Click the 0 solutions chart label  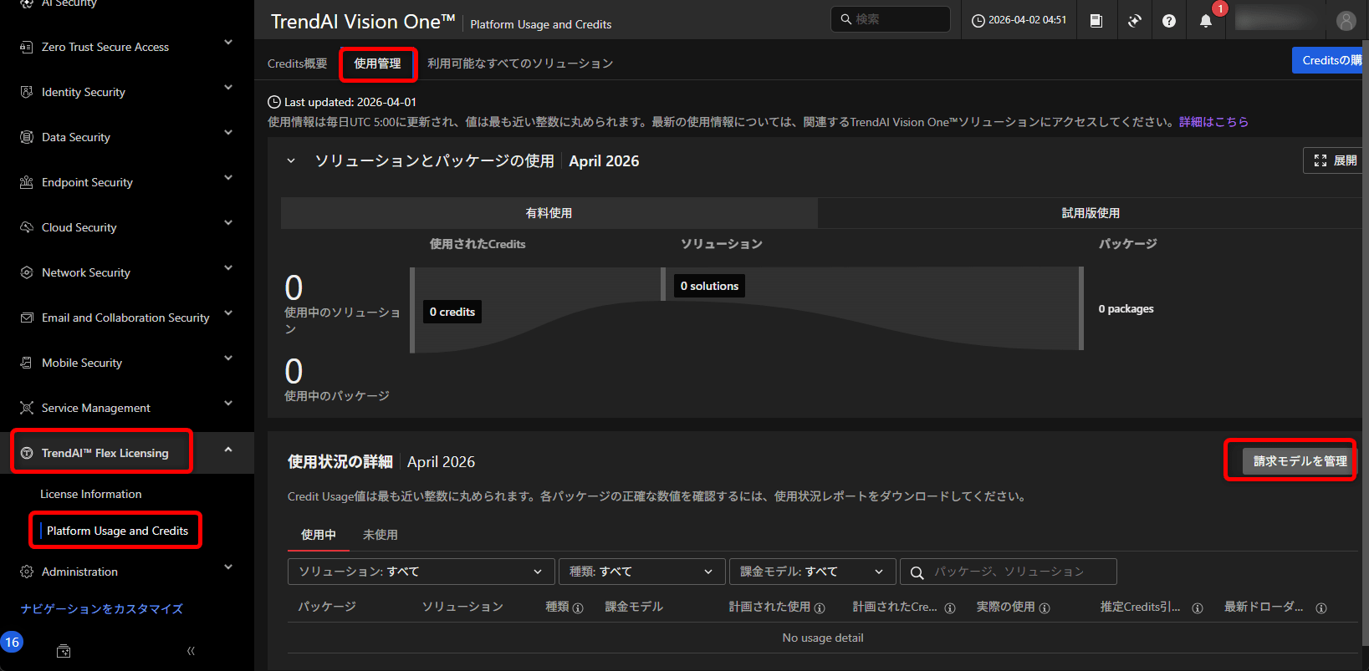coord(709,286)
